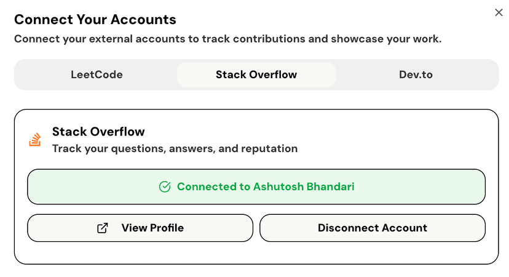This screenshot has height=277, width=509.
Task: Select the Stack Overflow tab
Action: coord(256,74)
